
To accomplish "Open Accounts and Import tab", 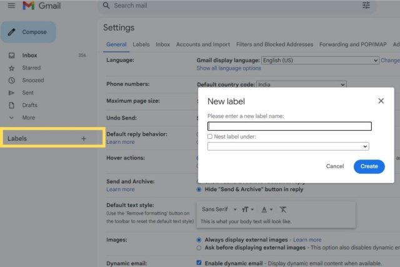I will point(202,44).
